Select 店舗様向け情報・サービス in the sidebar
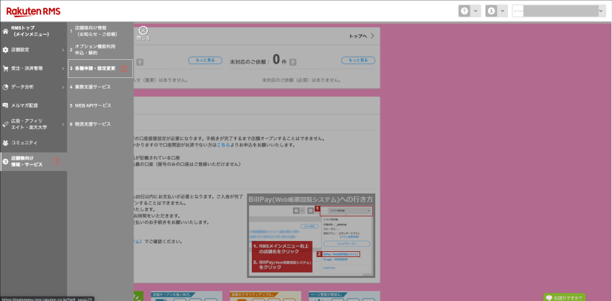The height and width of the screenshot is (301, 612). coord(33,161)
